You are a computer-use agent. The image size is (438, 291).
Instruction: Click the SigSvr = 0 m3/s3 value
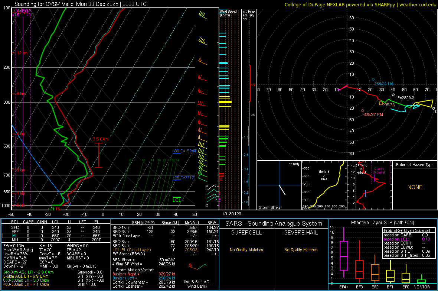click(x=82, y=266)
